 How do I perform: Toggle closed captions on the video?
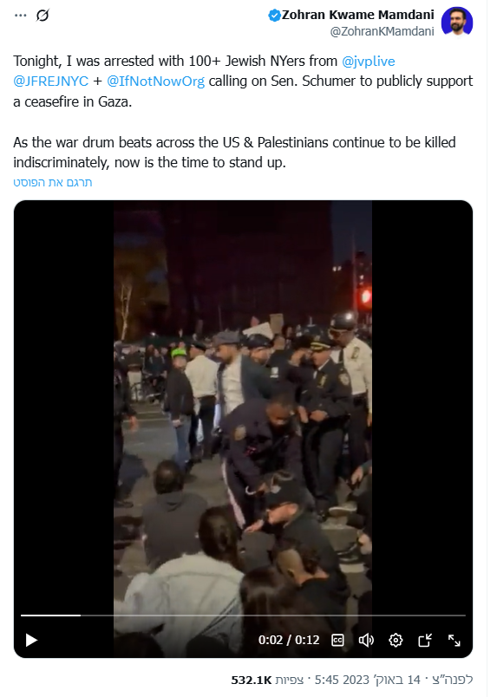(x=337, y=640)
